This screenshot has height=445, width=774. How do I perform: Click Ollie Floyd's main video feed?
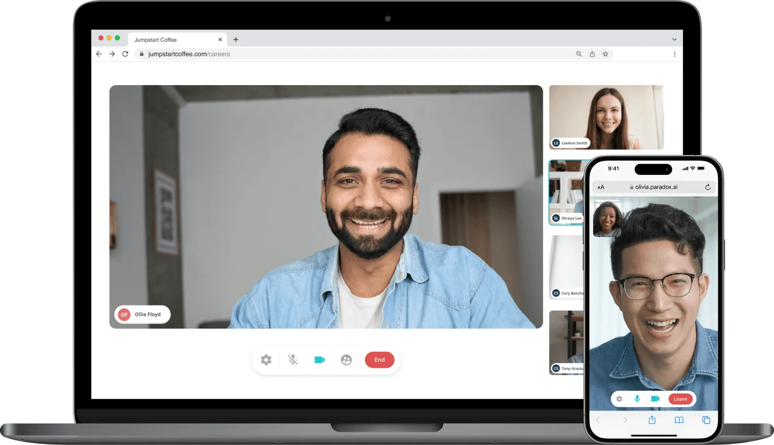click(326, 207)
